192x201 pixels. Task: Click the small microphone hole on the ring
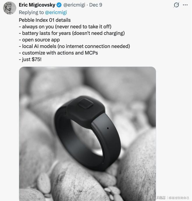108,128
